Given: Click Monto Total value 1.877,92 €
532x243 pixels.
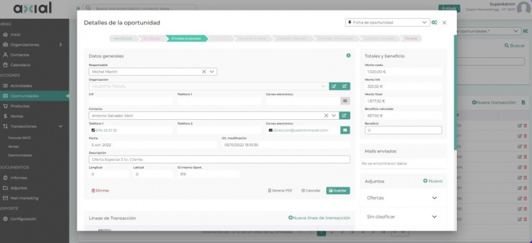Looking at the screenshot, I should pyautogui.click(x=403, y=101).
